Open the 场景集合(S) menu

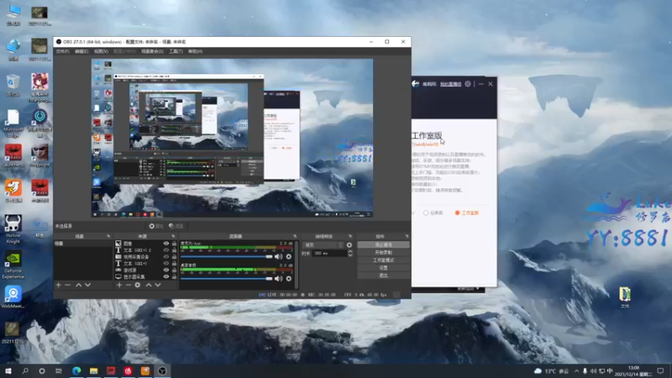click(152, 51)
